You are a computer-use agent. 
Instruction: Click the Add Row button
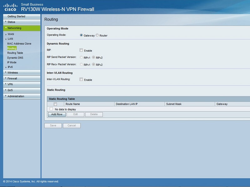pyautogui.click(x=57, y=114)
